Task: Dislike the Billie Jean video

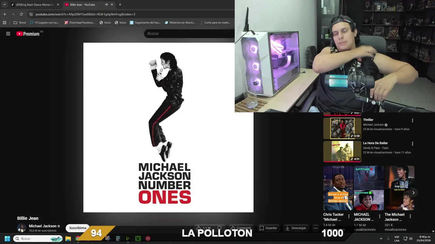Action: [220, 228]
